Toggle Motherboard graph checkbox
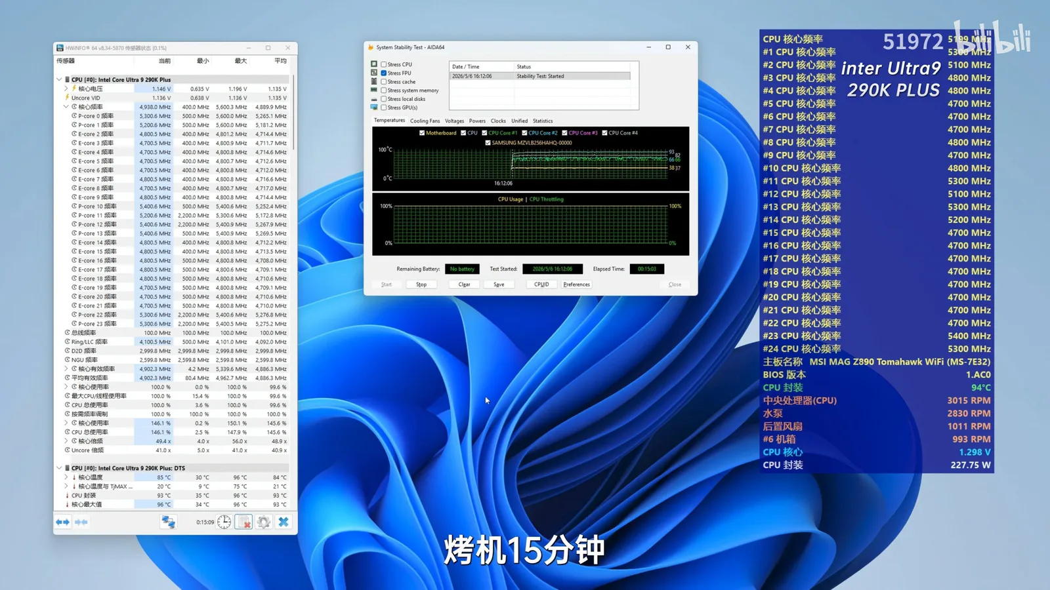1050x590 pixels. (422, 133)
